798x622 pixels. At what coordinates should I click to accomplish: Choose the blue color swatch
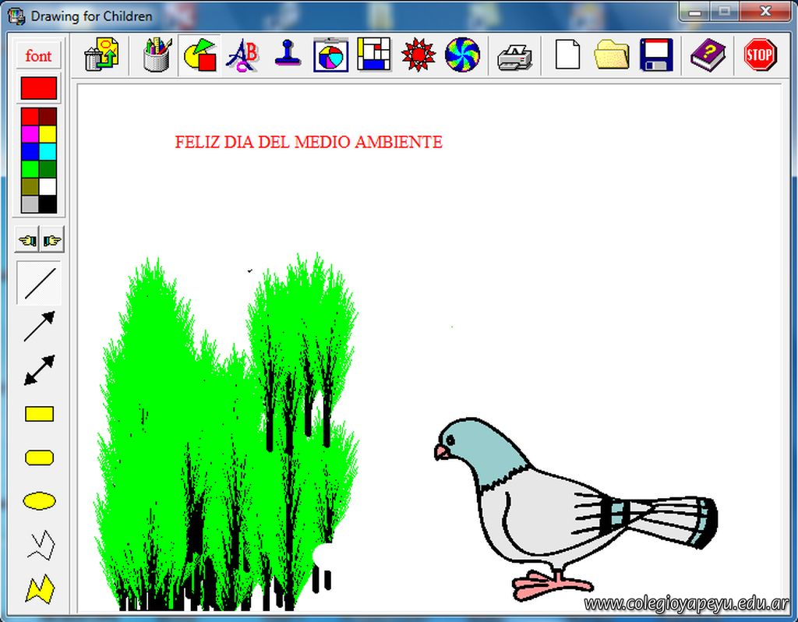click(x=30, y=151)
